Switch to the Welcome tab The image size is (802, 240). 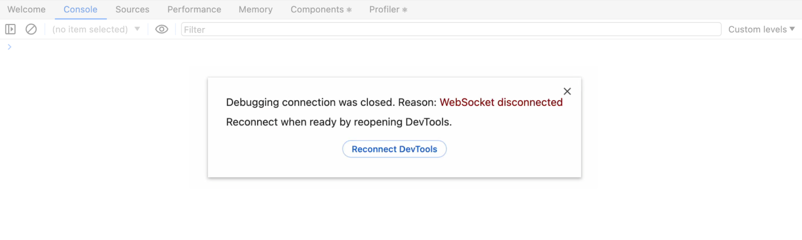point(27,9)
